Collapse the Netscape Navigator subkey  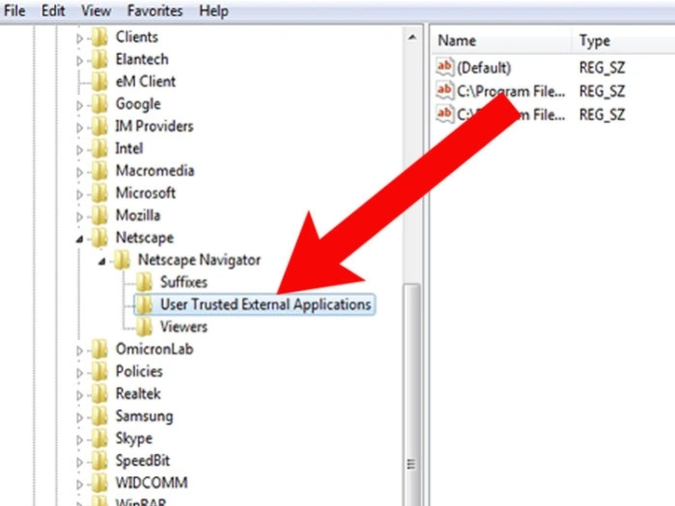coord(102,262)
